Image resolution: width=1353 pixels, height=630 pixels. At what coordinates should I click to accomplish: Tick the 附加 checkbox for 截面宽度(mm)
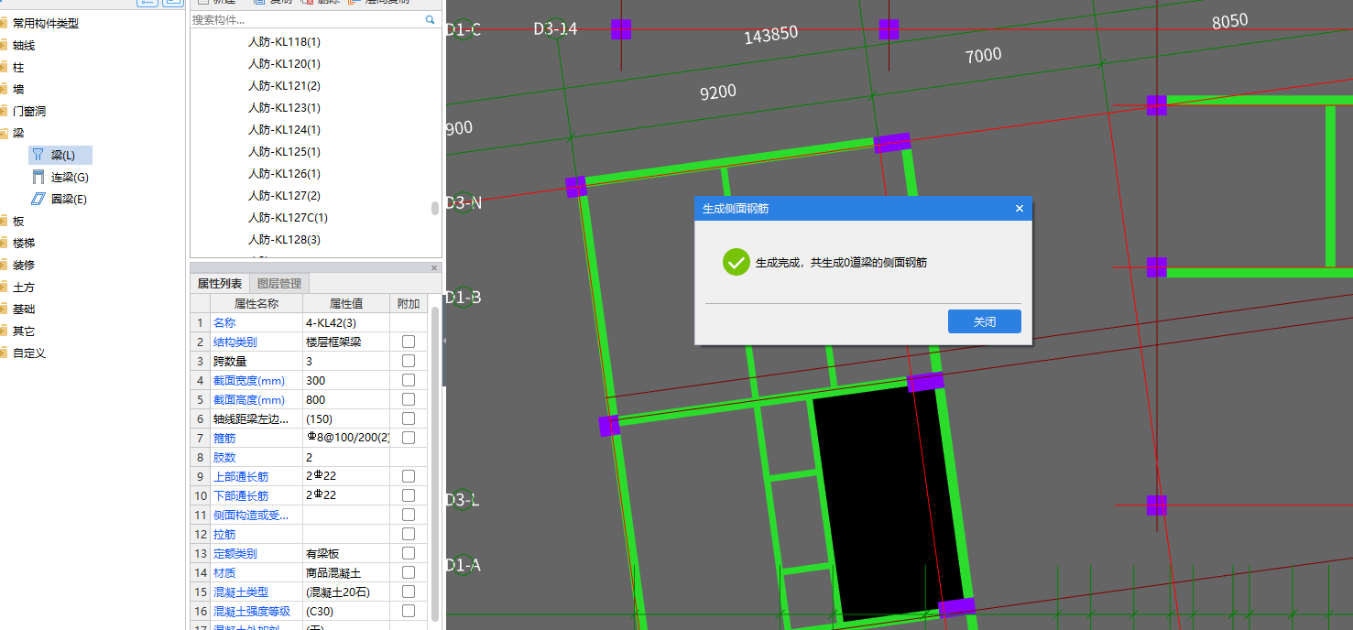tap(409, 380)
